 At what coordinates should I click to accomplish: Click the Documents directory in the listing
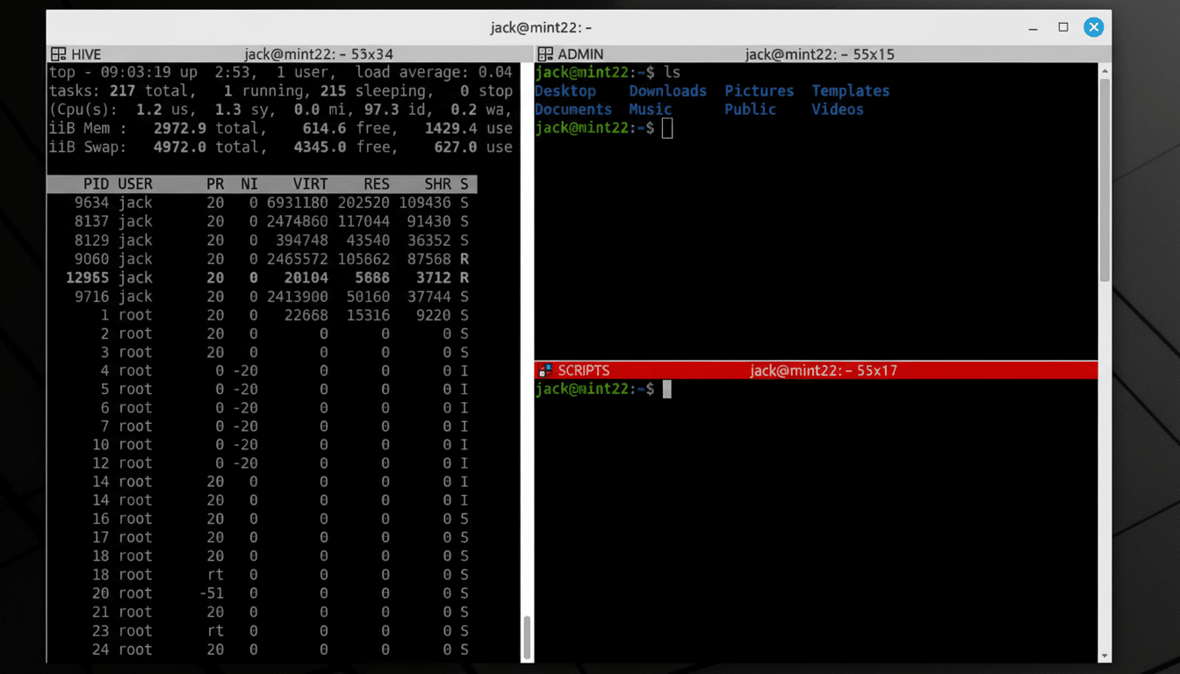pyautogui.click(x=572, y=110)
